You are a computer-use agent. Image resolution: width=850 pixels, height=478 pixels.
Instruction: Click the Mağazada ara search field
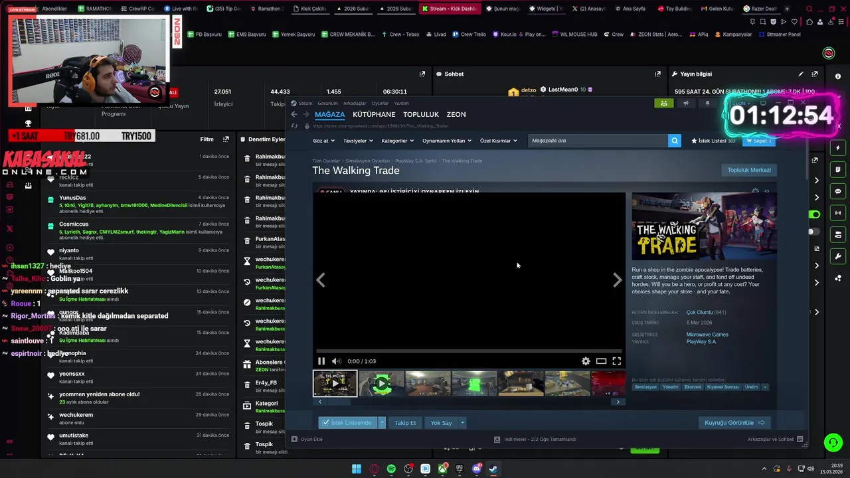click(x=598, y=141)
